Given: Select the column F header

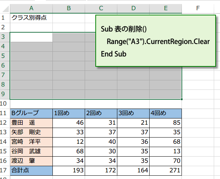Looking at the screenshot, I should pyautogui.click(x=198, y=8).
